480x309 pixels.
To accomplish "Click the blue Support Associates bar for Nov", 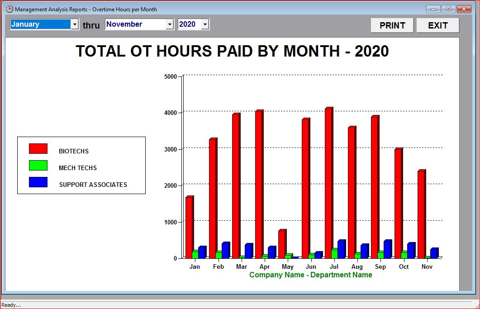I will pos(434,253).
